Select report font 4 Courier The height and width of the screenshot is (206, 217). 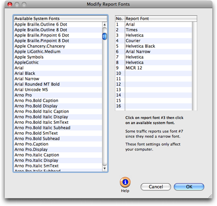point(154,41)
